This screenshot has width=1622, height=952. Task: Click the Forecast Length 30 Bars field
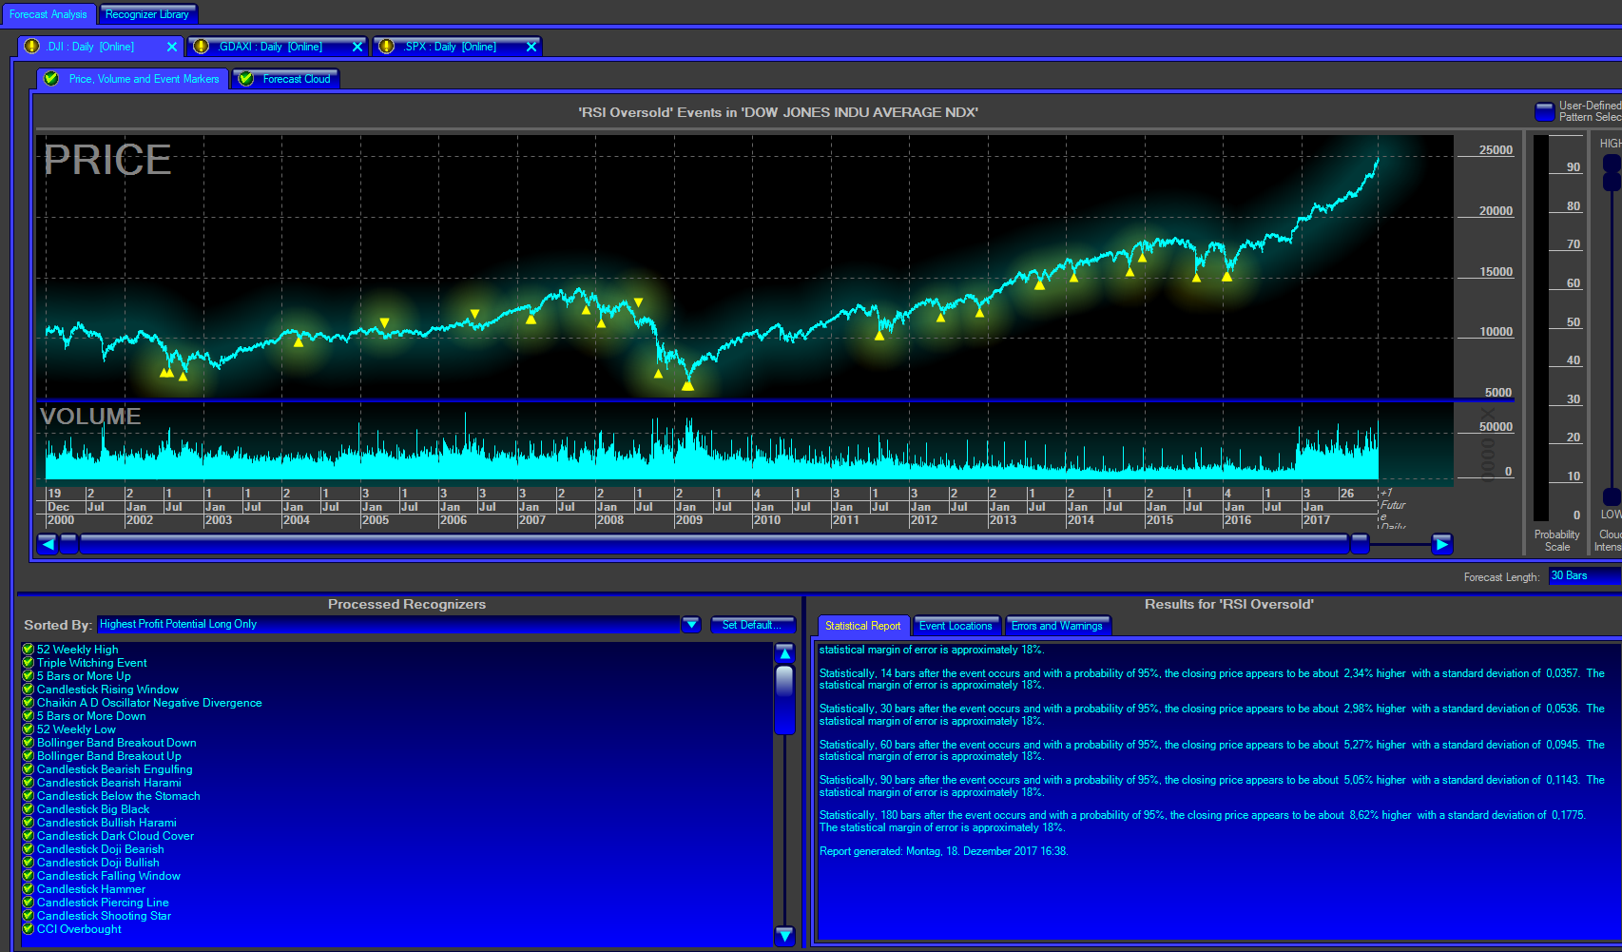(x=1584, y=575)
